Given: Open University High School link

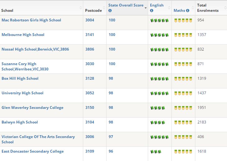Looking at the screenshot, I should [22, 93].
